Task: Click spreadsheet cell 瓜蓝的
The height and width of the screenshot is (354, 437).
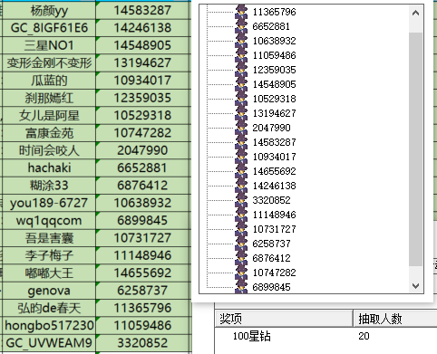Action: [49, 81]
